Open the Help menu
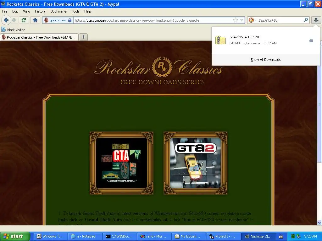The height and width of the screenshot is (241, 322). [88, 11]
